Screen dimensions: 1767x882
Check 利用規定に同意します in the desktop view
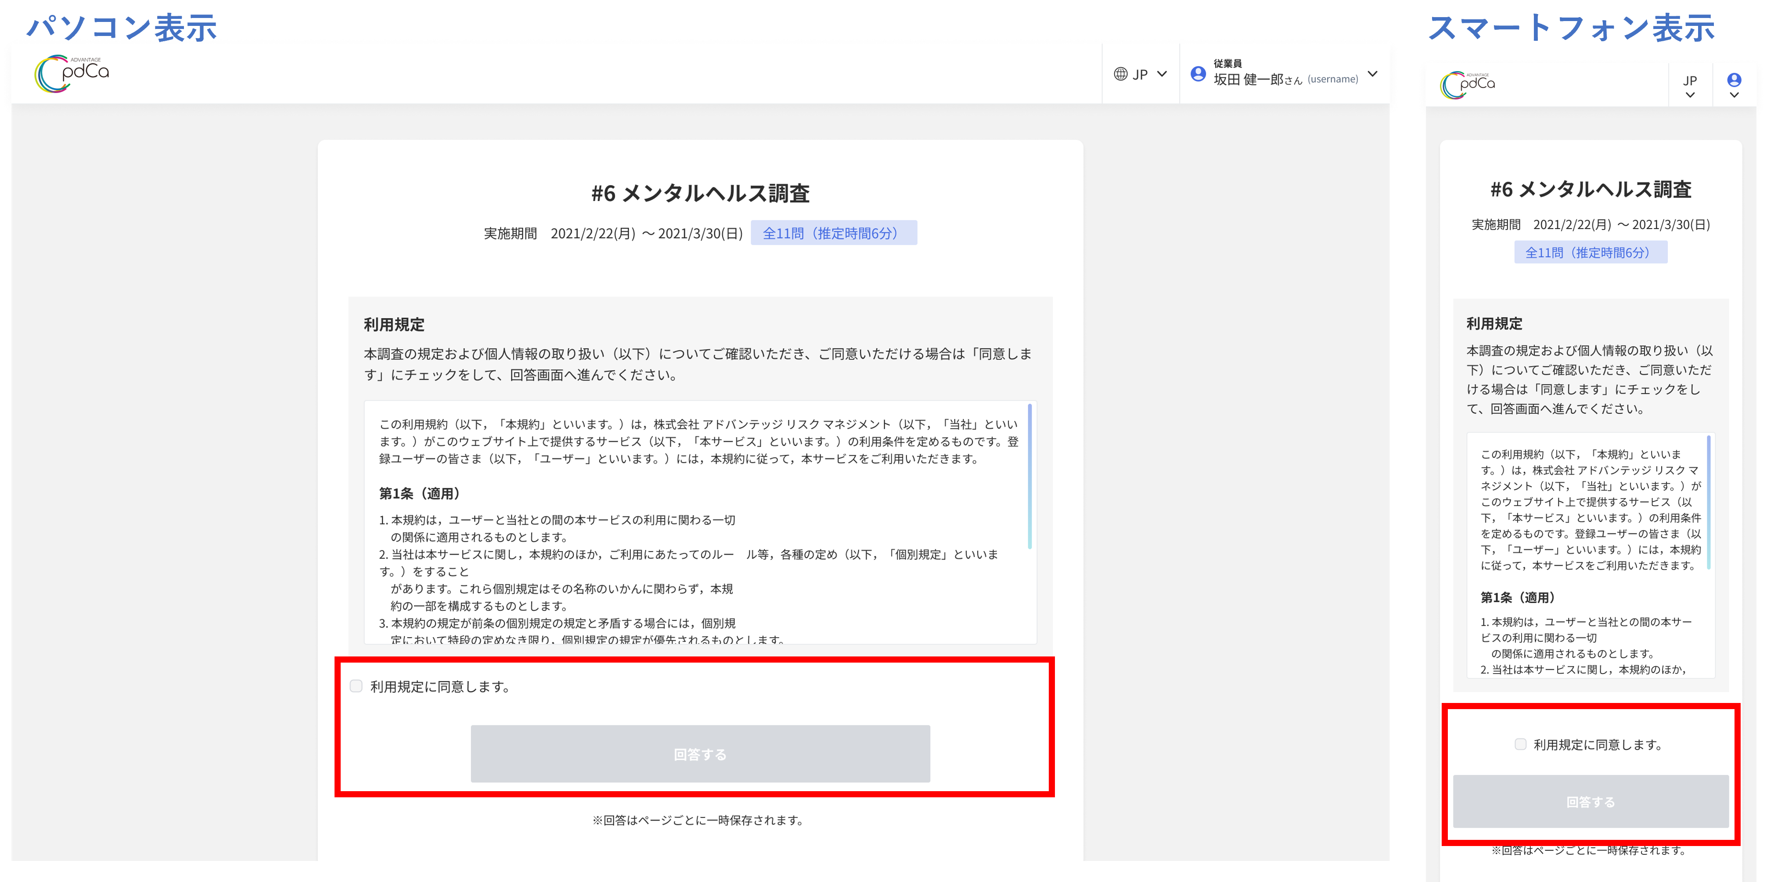click(356, 686)
